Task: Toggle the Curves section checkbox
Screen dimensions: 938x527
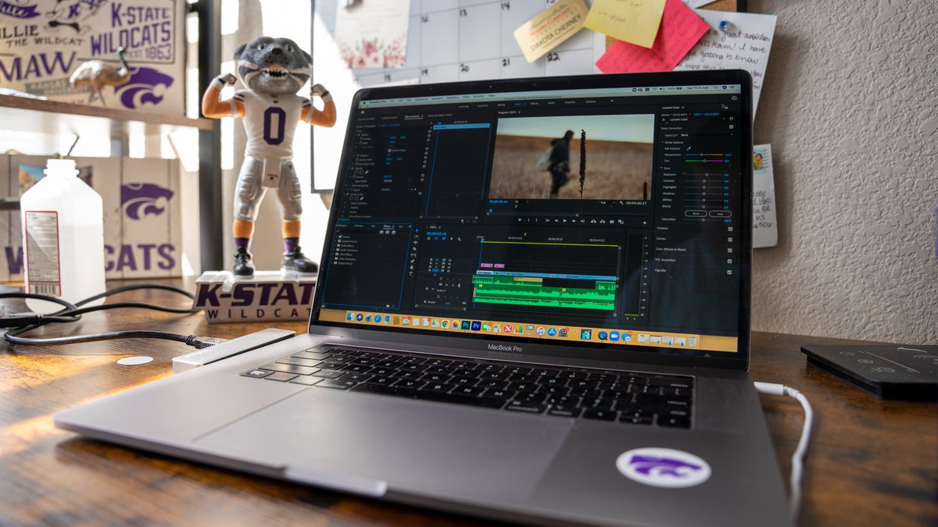Action: coord(730,240)
